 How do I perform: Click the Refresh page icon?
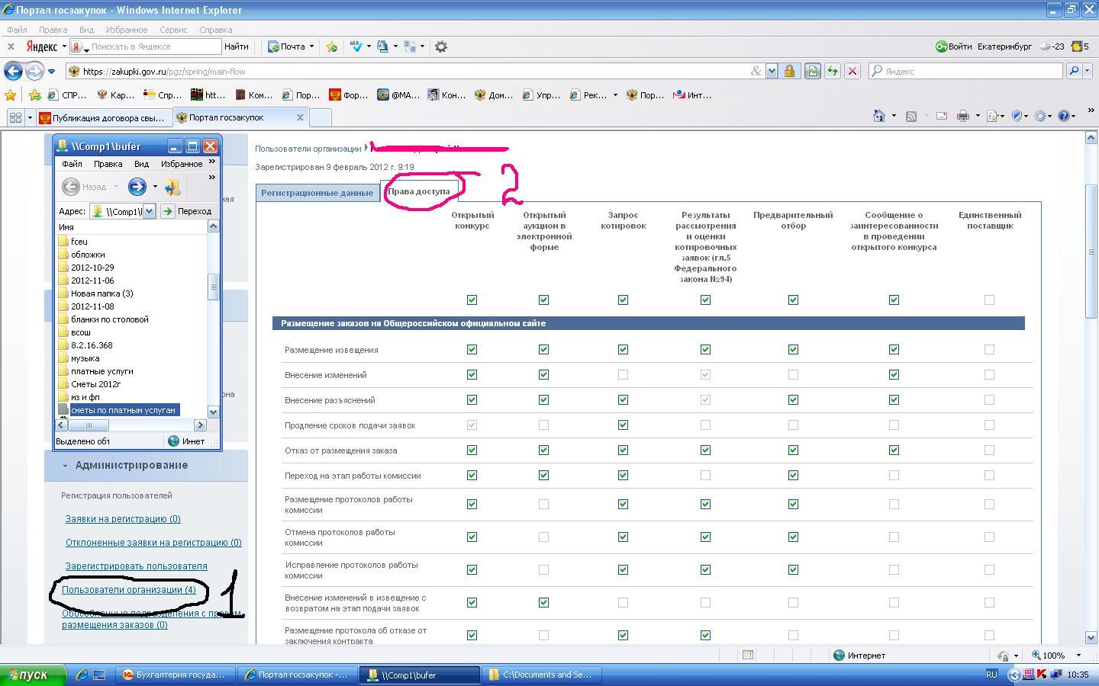(832, 71)
